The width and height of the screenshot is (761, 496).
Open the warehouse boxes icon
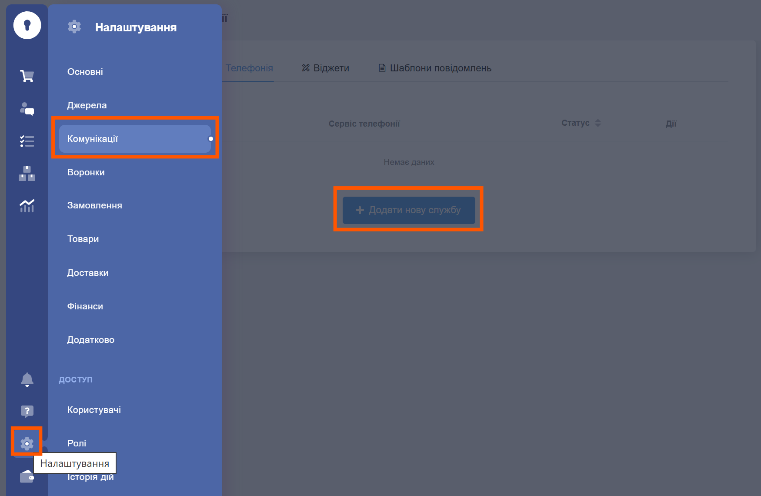(x=27, y=174)
